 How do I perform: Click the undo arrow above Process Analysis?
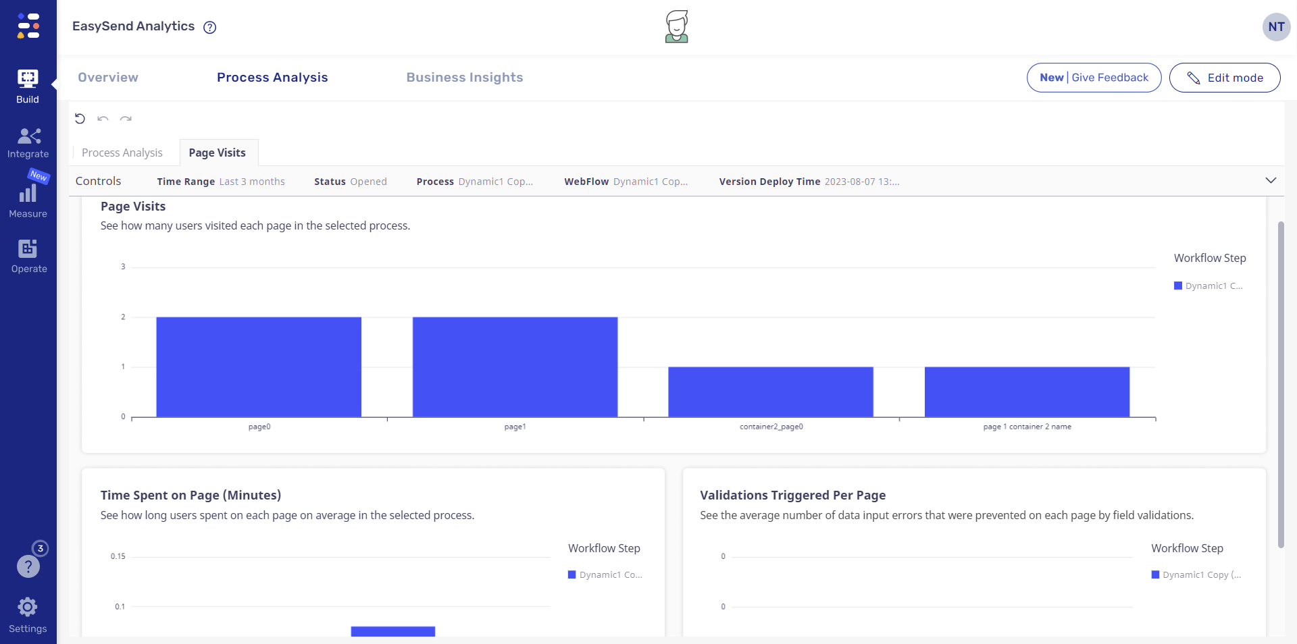click(102, 118)
